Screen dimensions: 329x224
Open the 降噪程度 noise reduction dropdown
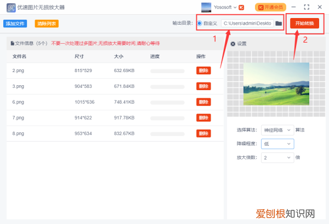[x=277, y=144]
